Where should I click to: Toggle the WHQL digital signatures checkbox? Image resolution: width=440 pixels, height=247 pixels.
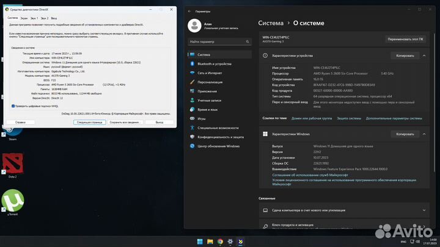click(x=13, y=106)
